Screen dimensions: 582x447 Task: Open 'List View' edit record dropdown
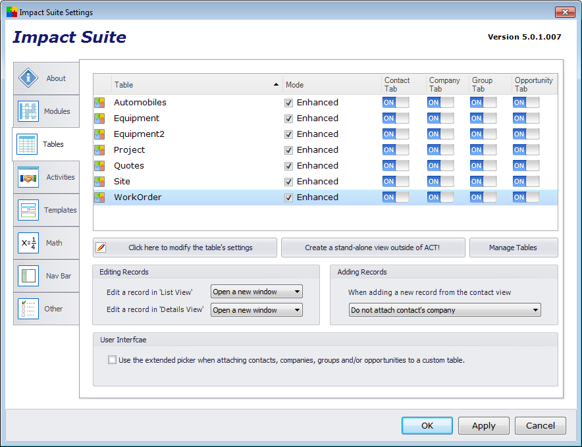[x=257, y=292]
